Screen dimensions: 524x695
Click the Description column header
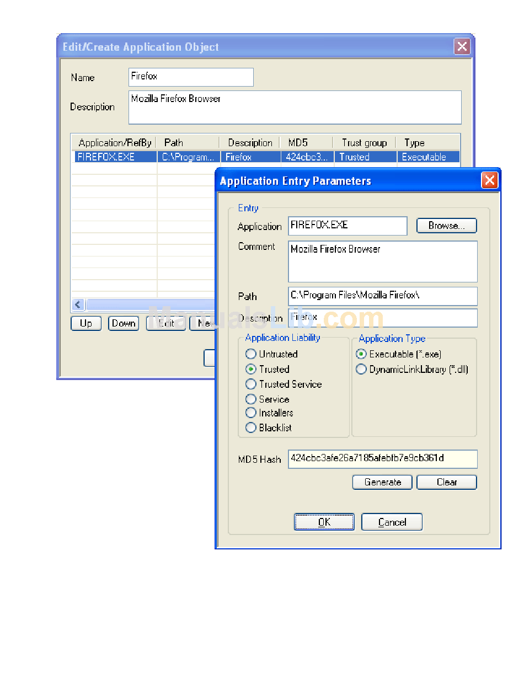tap(250, 143)
